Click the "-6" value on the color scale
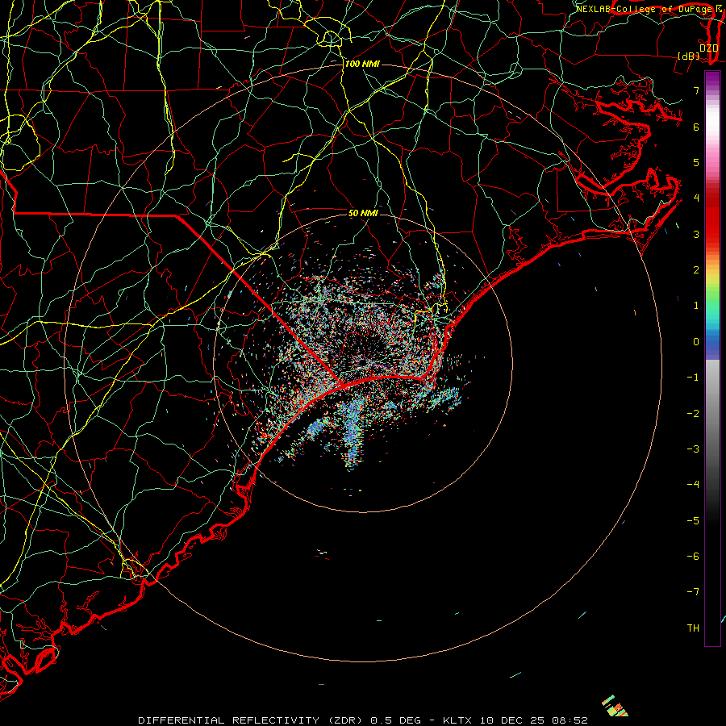The width and height of the screenshot is (726, 726). 693,557
